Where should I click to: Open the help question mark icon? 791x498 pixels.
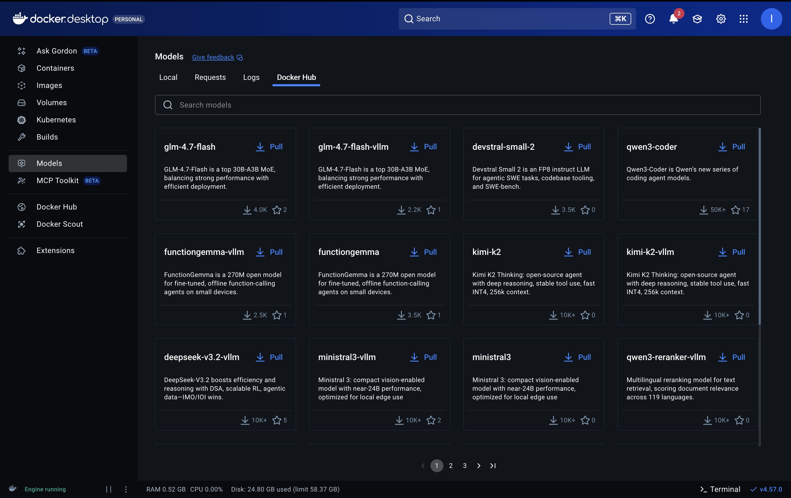click(650, 19)
